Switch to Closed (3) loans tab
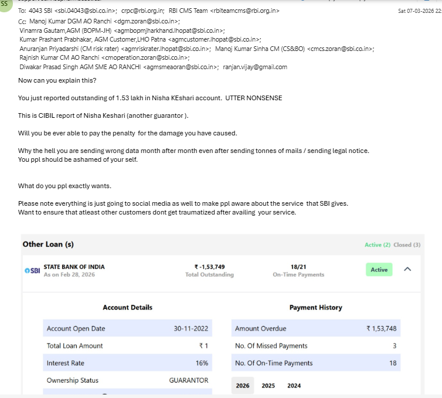 [x=407, y=244]
